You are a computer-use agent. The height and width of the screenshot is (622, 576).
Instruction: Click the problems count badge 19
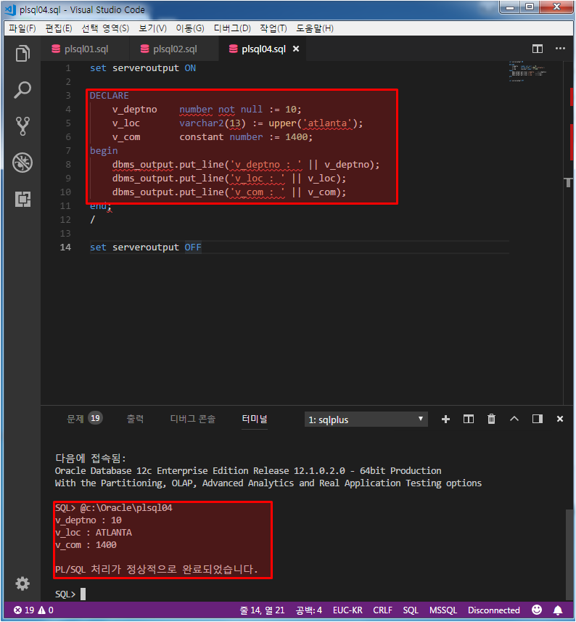95,418
